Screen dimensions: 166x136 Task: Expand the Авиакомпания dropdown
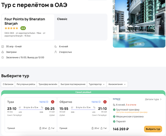pos(117,84)
